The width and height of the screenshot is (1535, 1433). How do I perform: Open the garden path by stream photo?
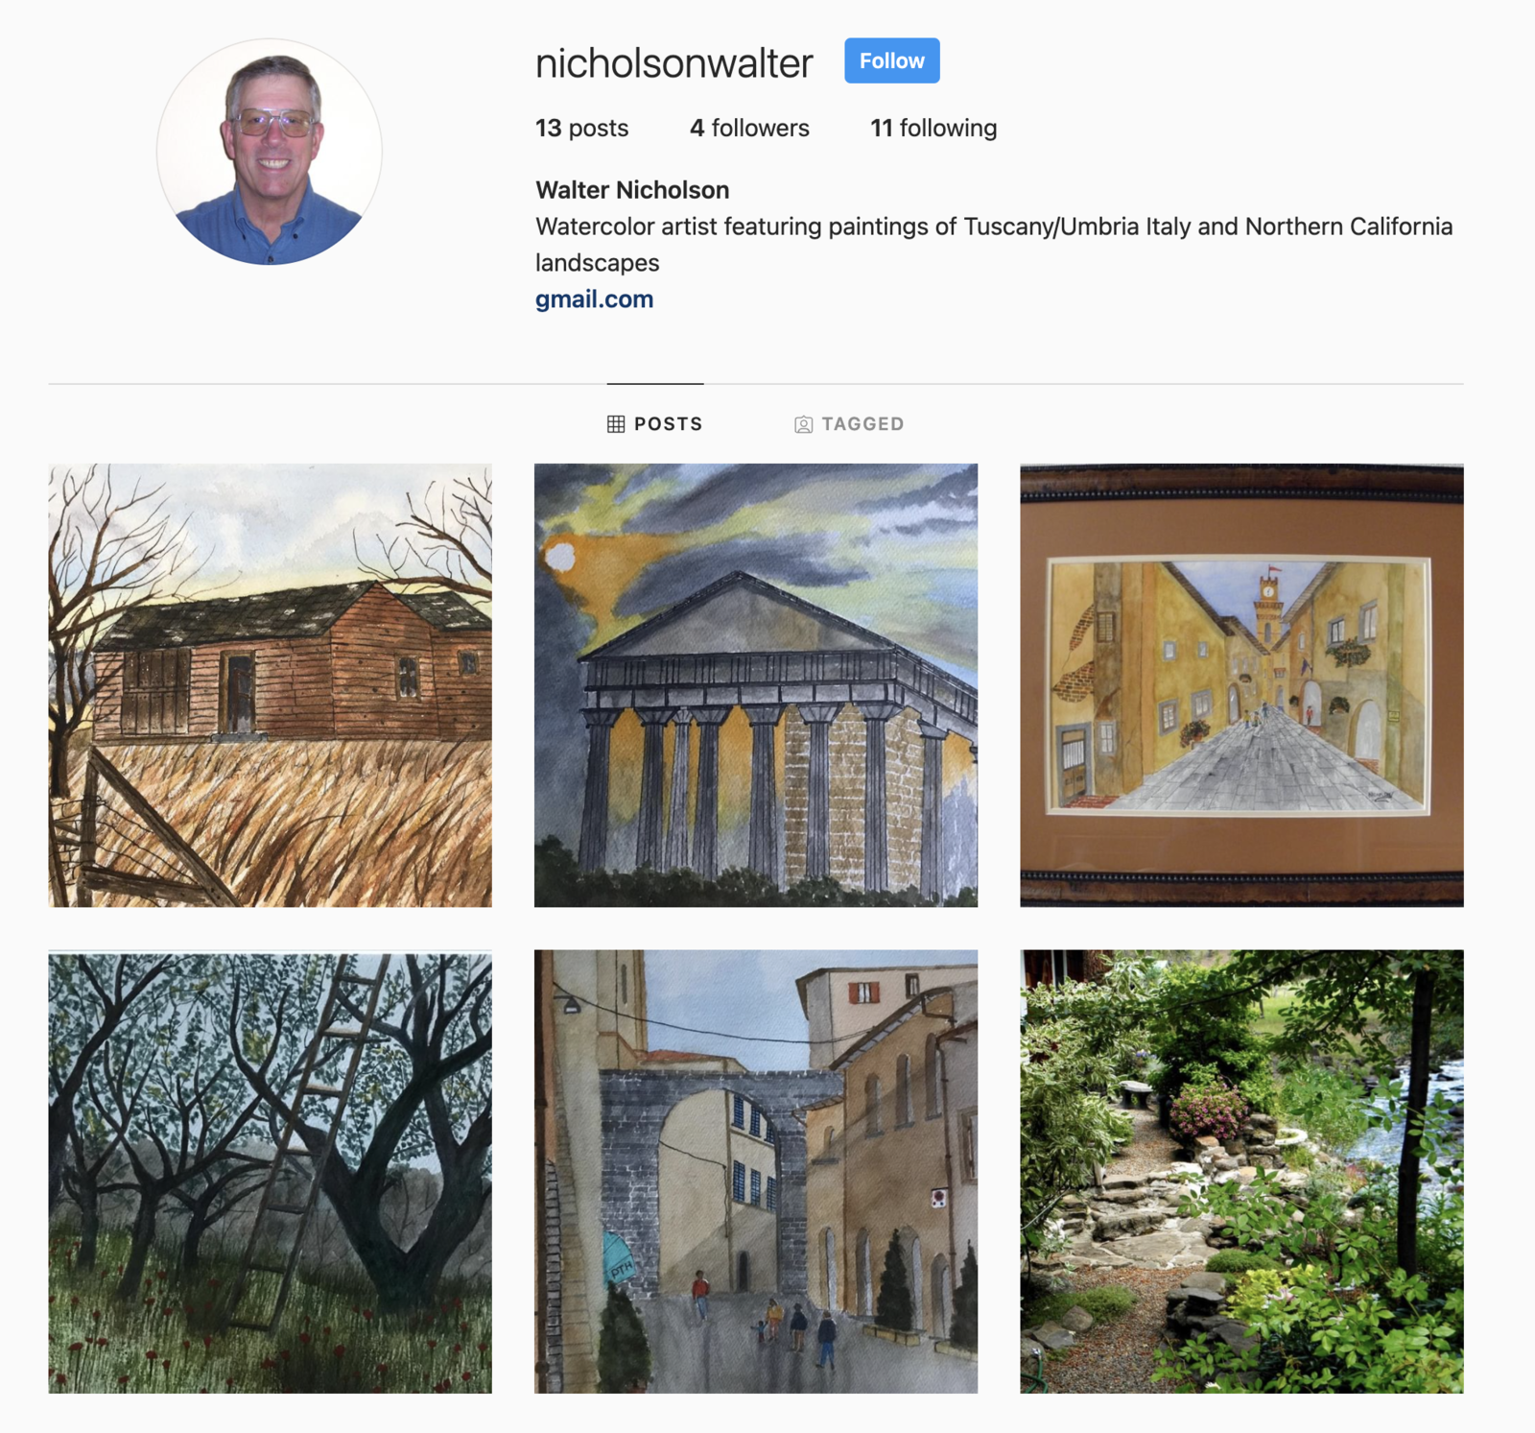tap(1241, 1172)
